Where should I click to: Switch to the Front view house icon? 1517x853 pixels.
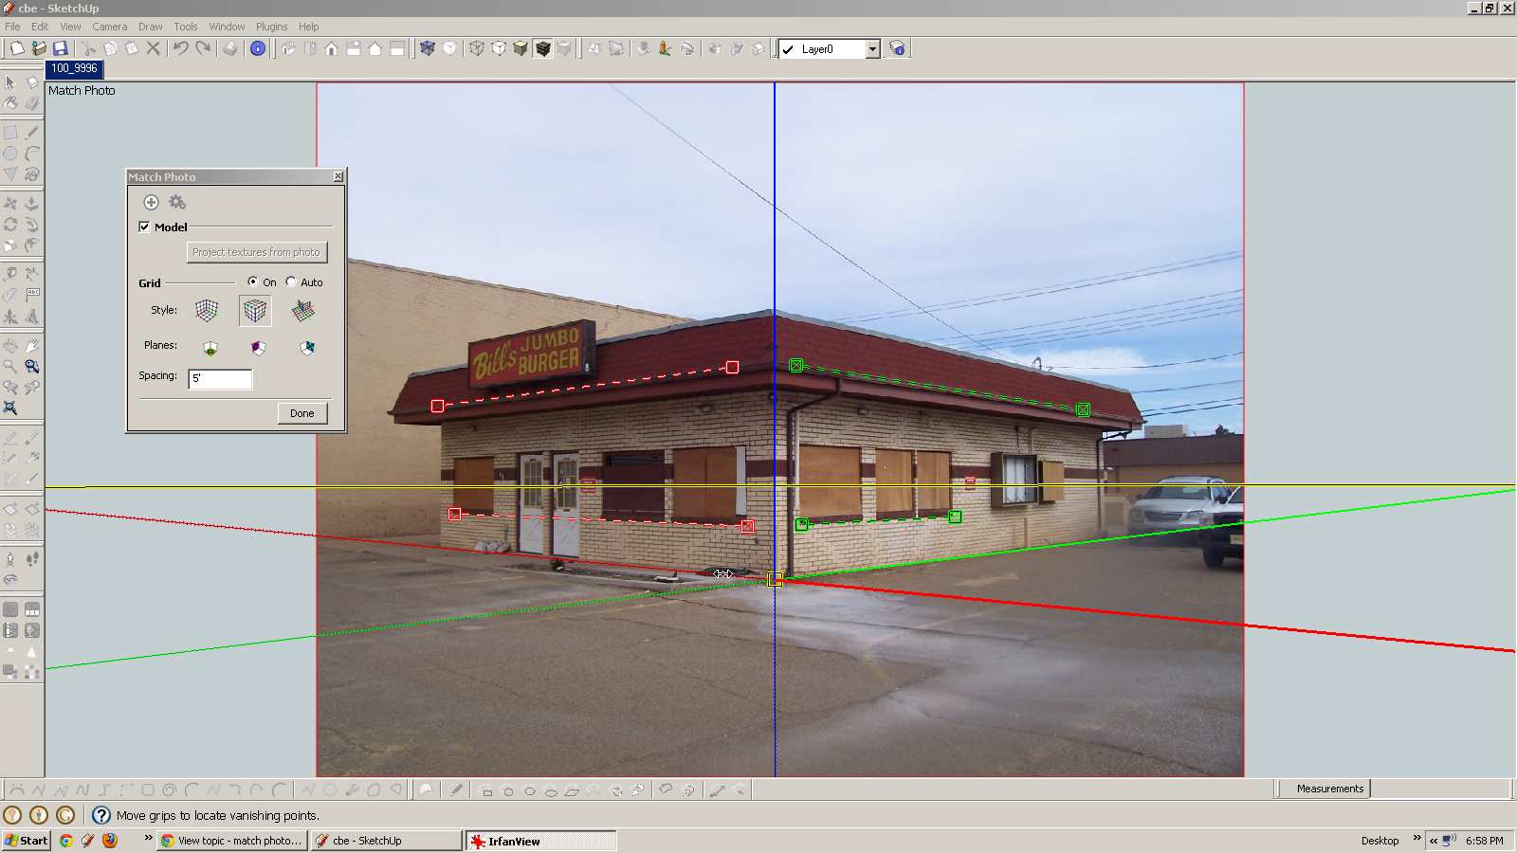pyautogui.click(x=331, y=48)
